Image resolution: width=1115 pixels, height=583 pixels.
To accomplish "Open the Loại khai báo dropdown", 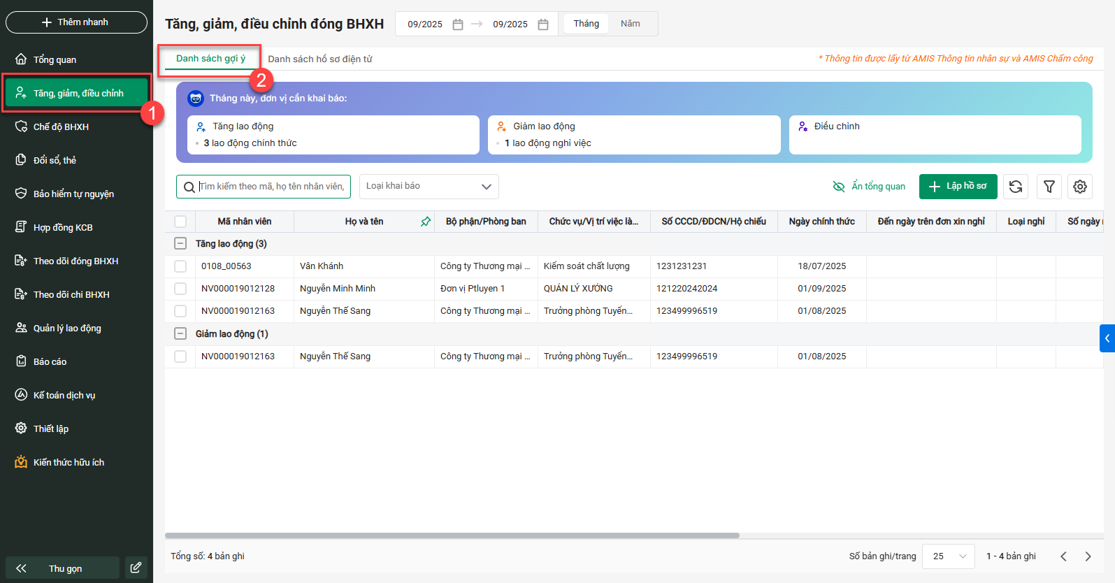I will coord(429,187).
